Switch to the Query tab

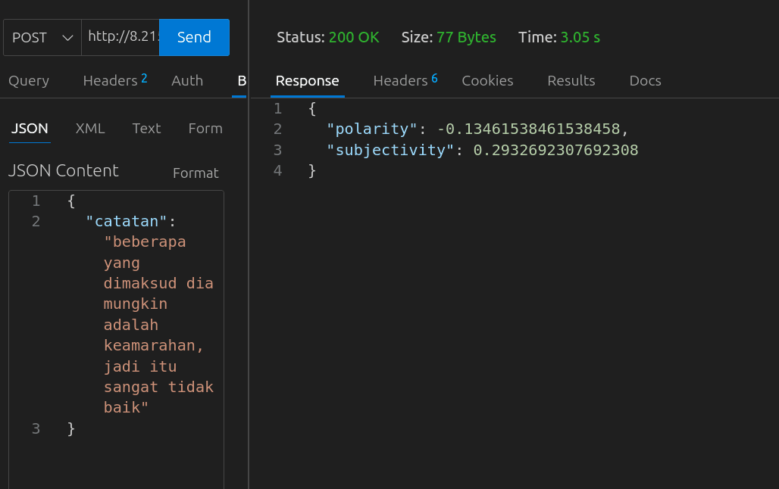tap(28, 80)
